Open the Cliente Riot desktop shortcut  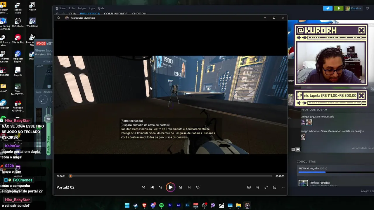pyautogui.click(x=18, y=39)
